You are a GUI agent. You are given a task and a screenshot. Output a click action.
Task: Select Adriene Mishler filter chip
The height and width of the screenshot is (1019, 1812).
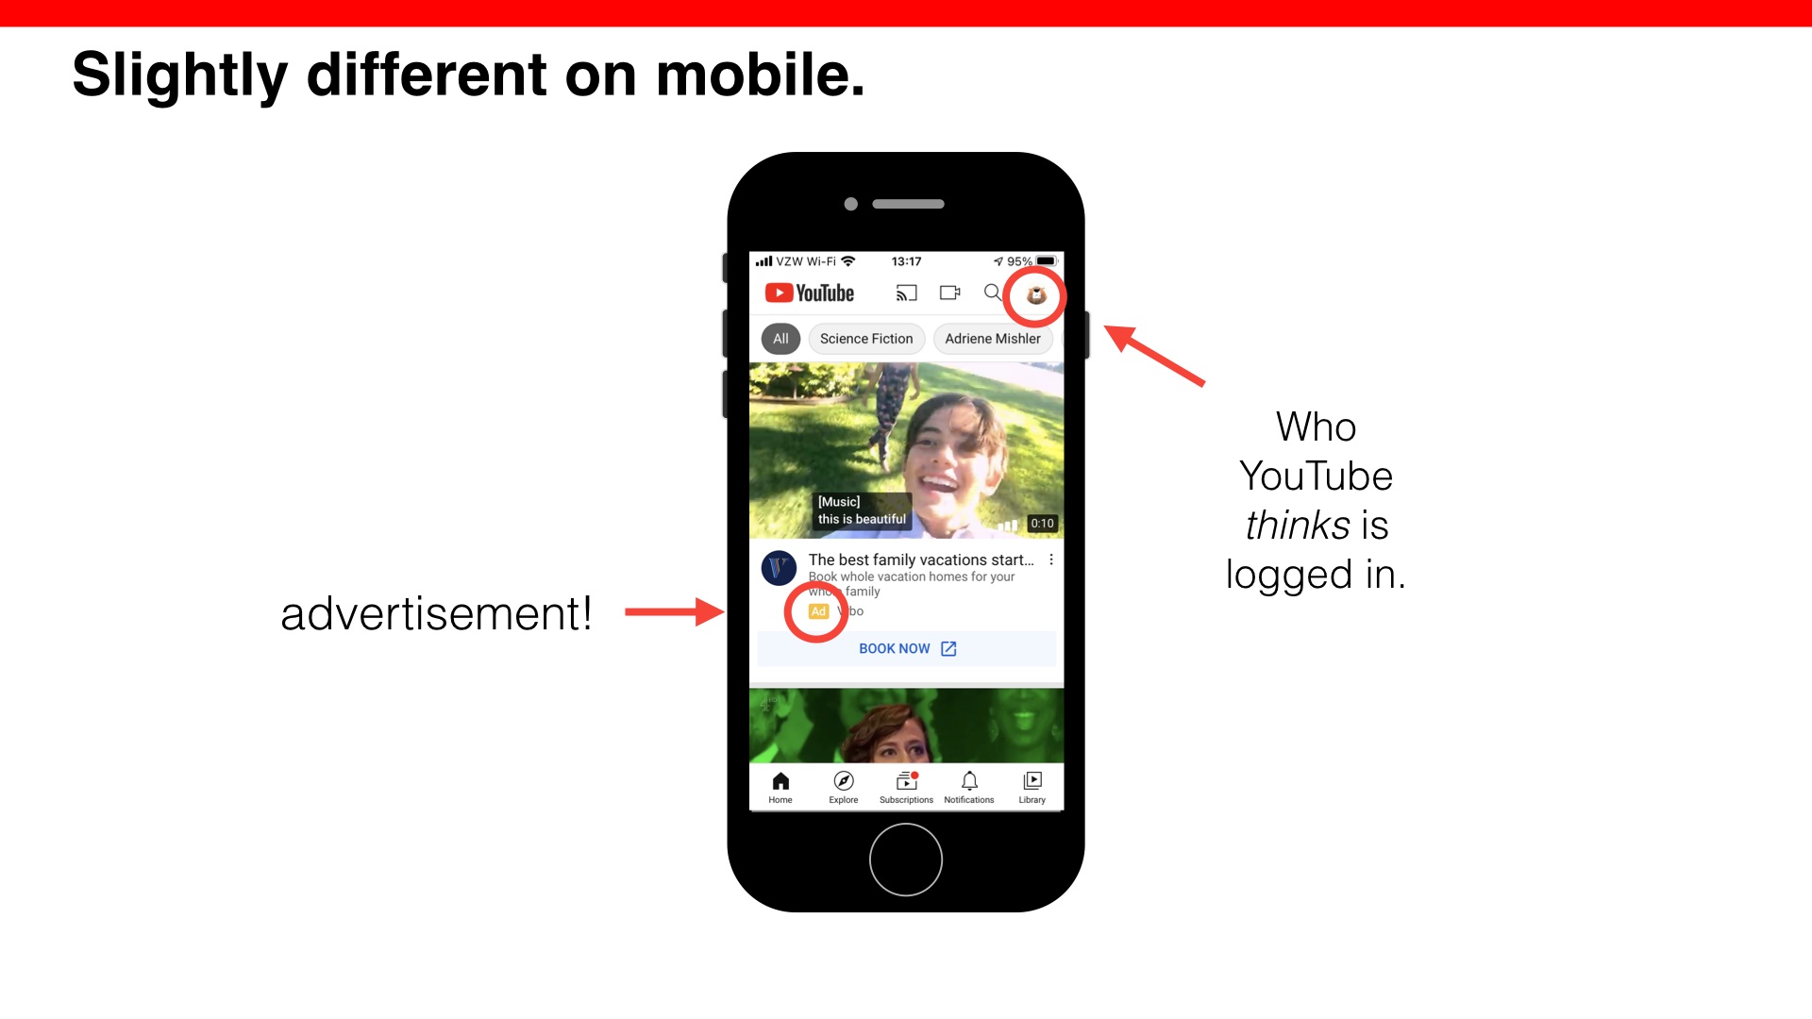click(x=992, y=339)
